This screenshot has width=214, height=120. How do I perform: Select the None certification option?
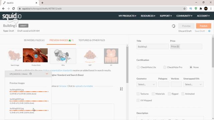[x=191, y=67]
